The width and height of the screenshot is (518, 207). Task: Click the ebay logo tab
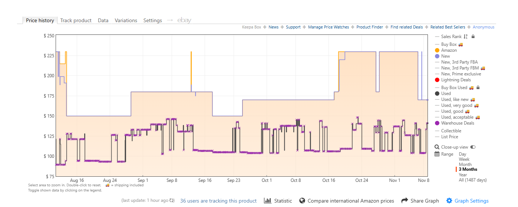click(x=184, y=20)
